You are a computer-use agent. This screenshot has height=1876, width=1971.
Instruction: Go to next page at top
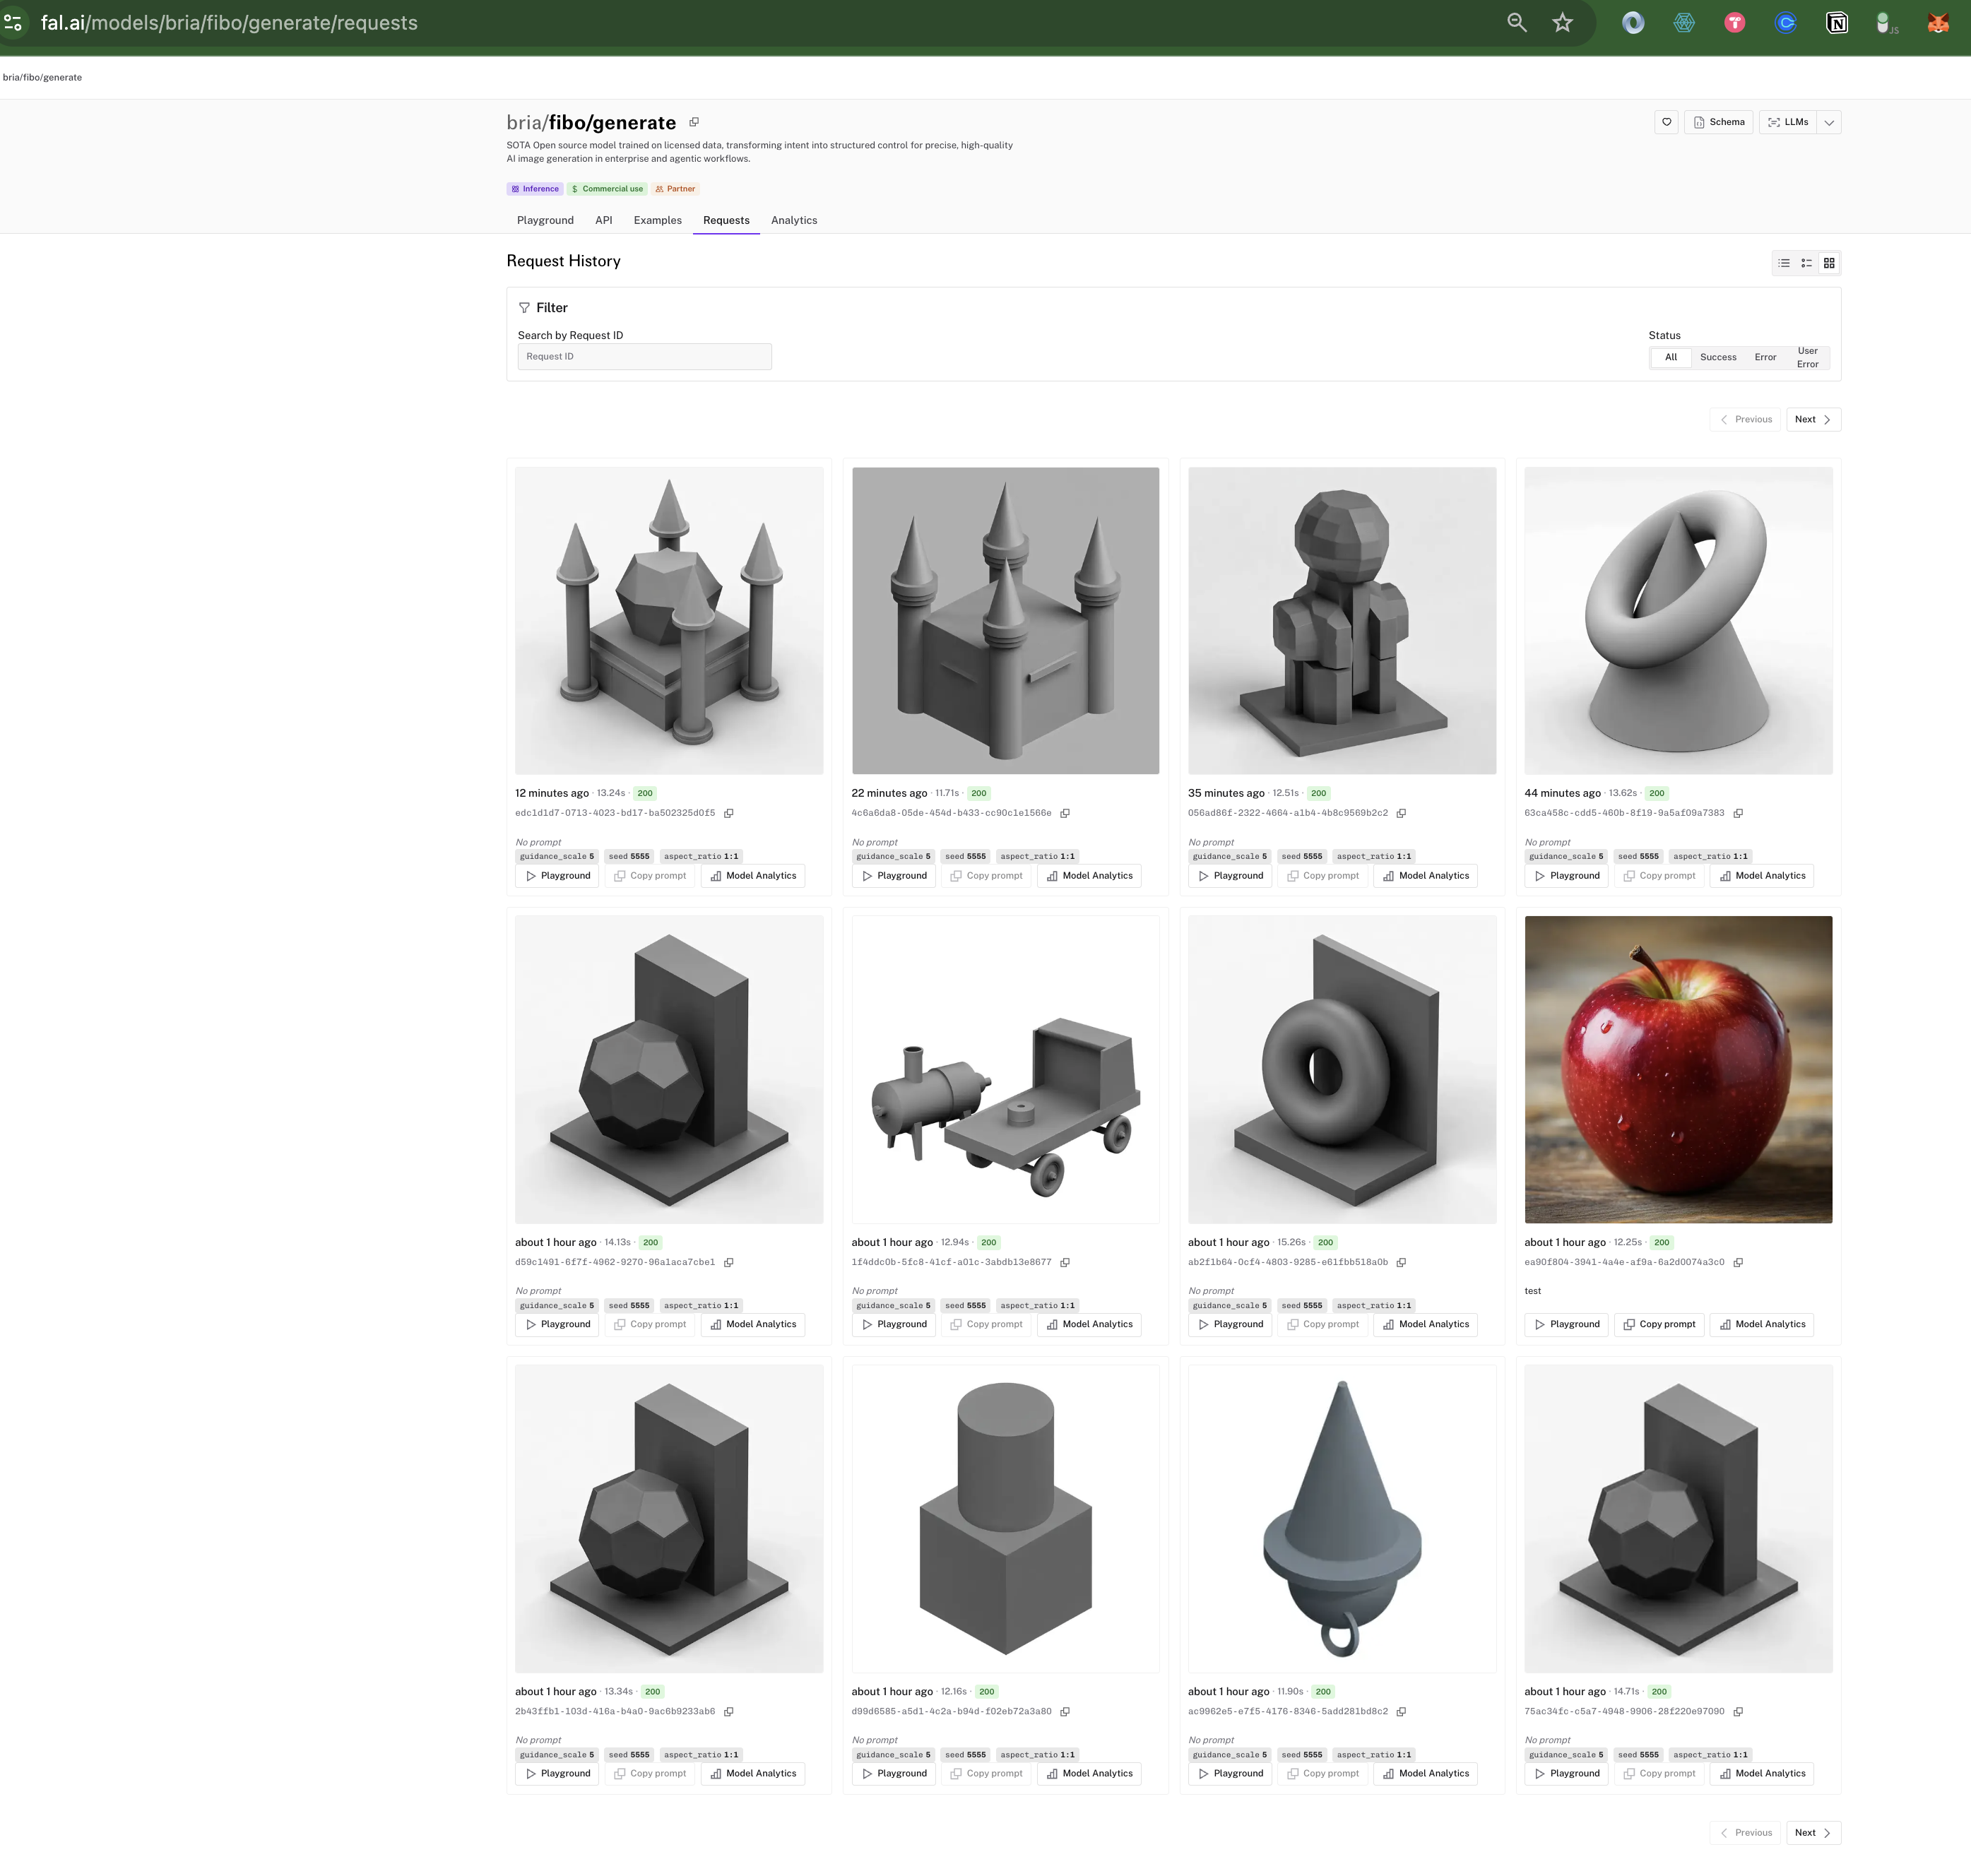(1813, 419)
